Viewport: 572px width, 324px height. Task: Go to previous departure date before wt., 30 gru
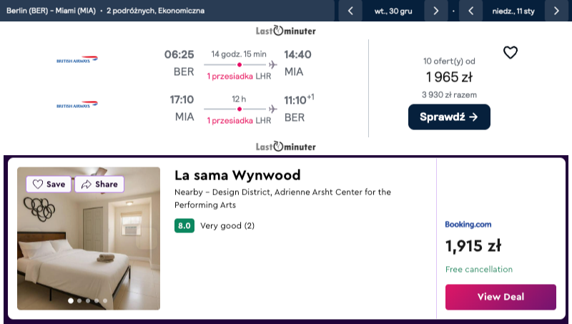click(350, 11)
